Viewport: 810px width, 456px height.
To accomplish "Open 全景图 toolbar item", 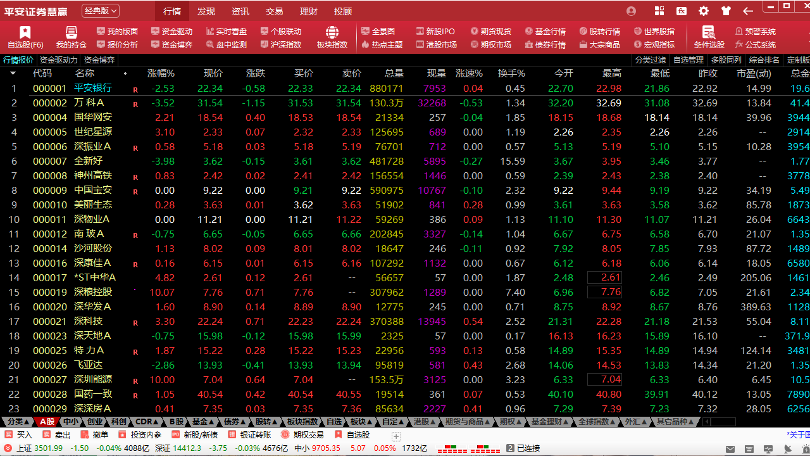I will pos(378,31).
